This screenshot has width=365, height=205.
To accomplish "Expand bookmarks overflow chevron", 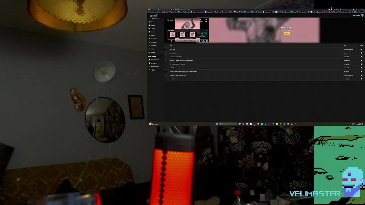I will (352, 12).
